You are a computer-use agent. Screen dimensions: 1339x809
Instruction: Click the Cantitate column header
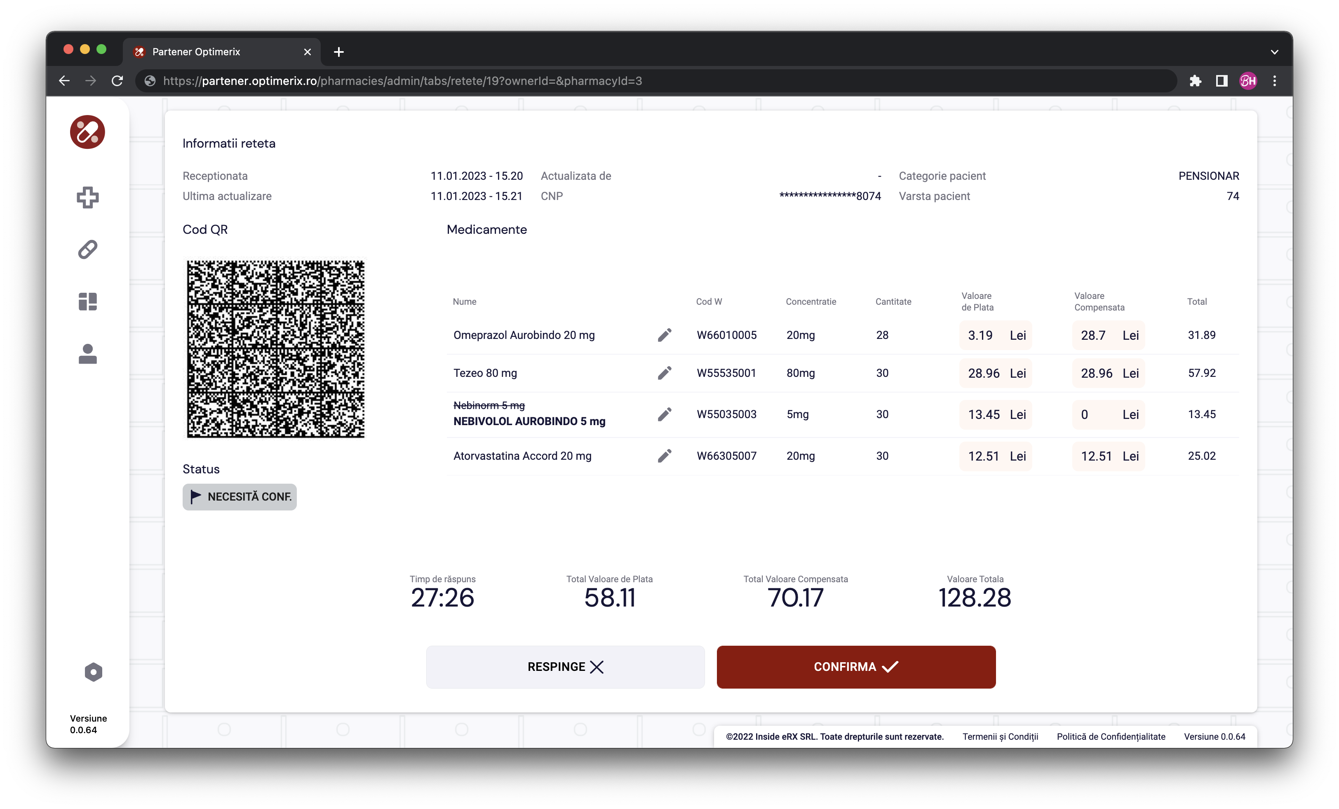(x=893, y=301)
